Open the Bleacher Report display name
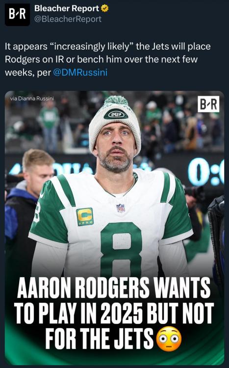 click(67, 8)
